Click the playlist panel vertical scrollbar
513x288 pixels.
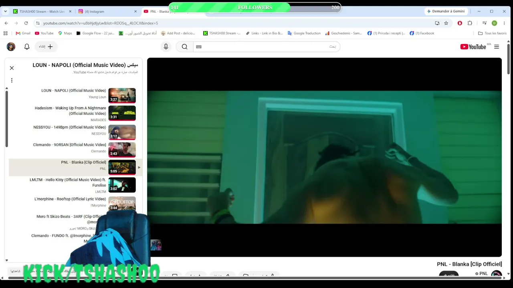click(x=6, y=119)
